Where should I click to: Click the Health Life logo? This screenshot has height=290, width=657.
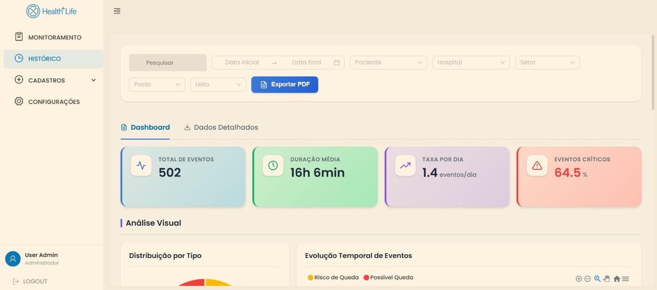51,11
